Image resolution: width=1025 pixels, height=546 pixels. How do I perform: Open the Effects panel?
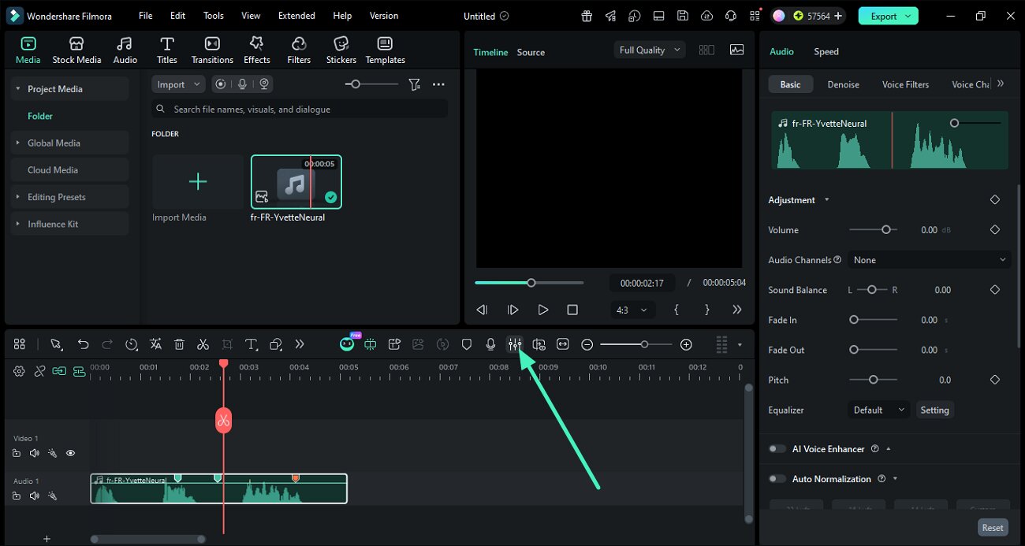tap(256, 50)
